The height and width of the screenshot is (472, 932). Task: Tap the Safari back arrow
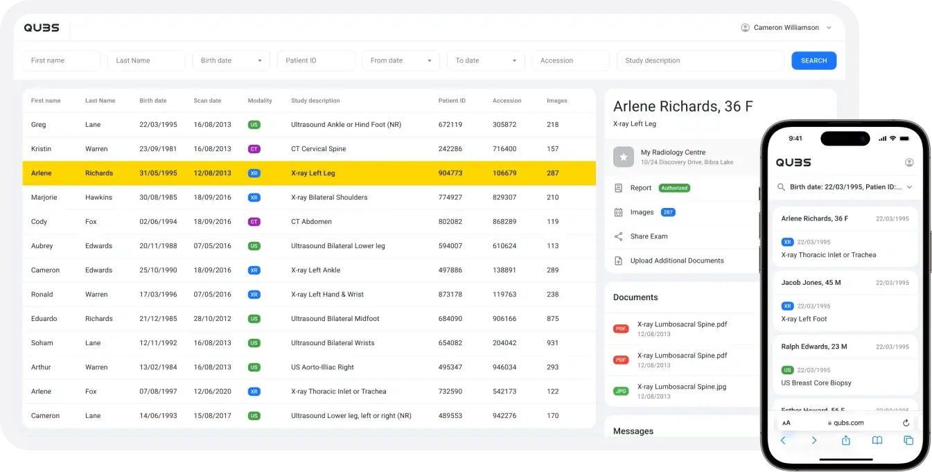click(784, 440)
